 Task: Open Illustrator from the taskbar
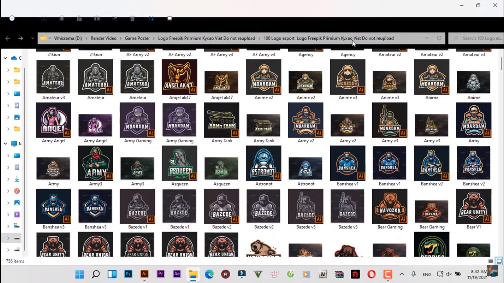144,274
